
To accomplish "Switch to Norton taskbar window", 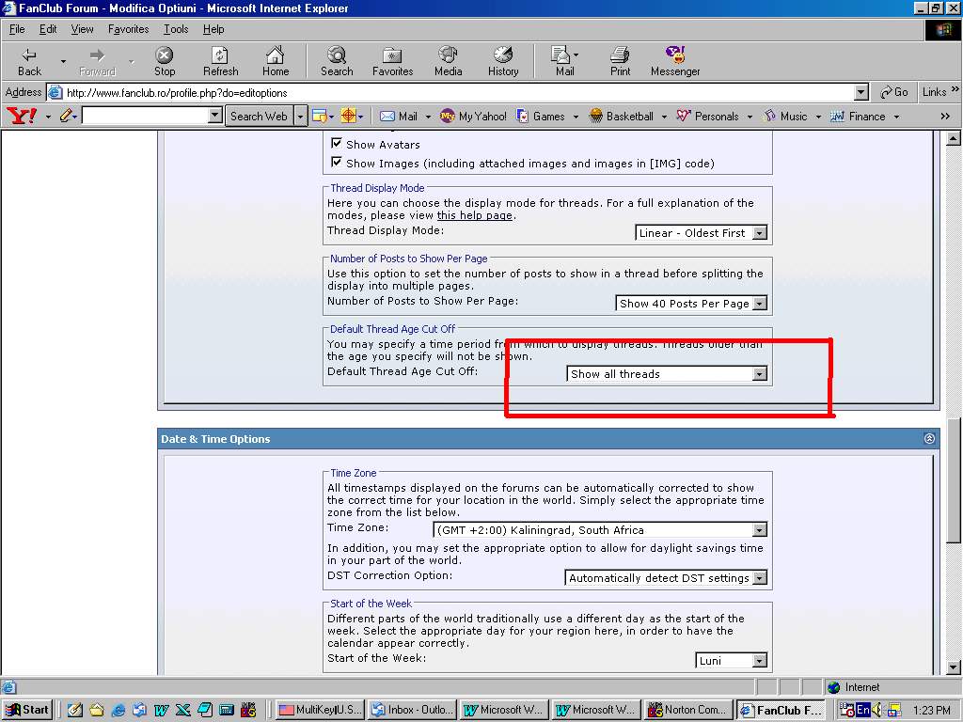I will 689,710.
